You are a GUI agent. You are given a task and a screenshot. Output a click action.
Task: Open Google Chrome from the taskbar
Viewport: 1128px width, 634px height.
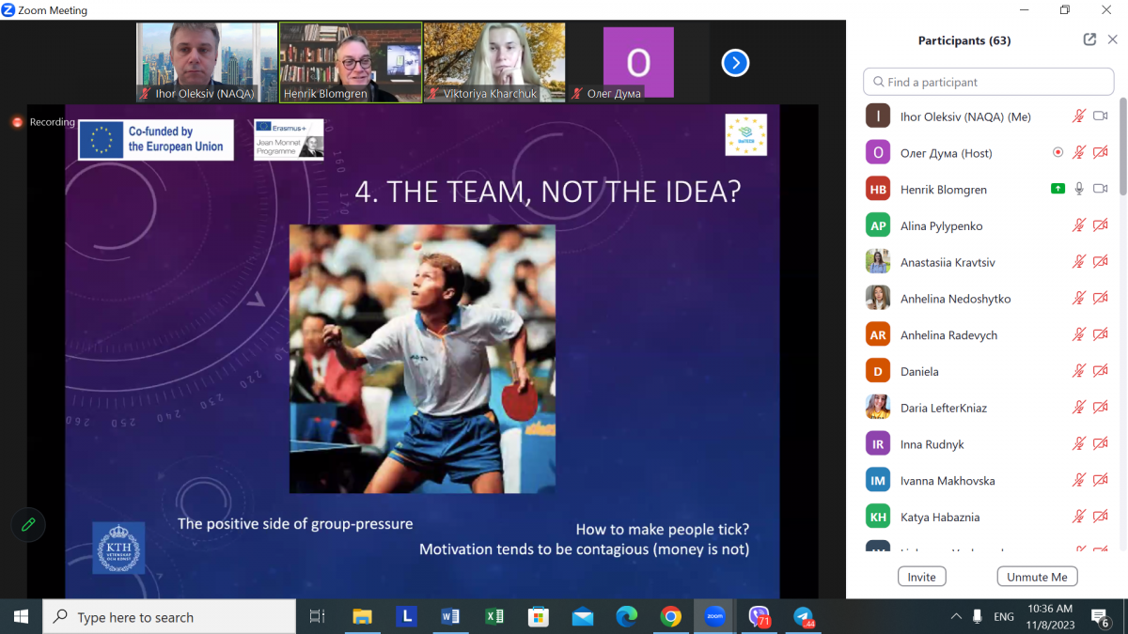pos(670,617)
